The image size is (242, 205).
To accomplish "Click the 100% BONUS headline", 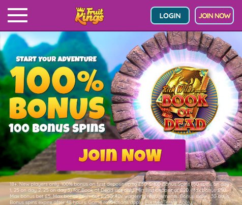I will 57,93.
